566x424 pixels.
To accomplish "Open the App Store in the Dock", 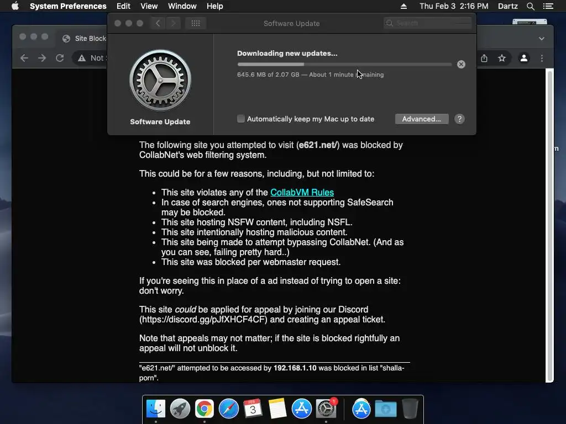I will [x=301, y=409].
